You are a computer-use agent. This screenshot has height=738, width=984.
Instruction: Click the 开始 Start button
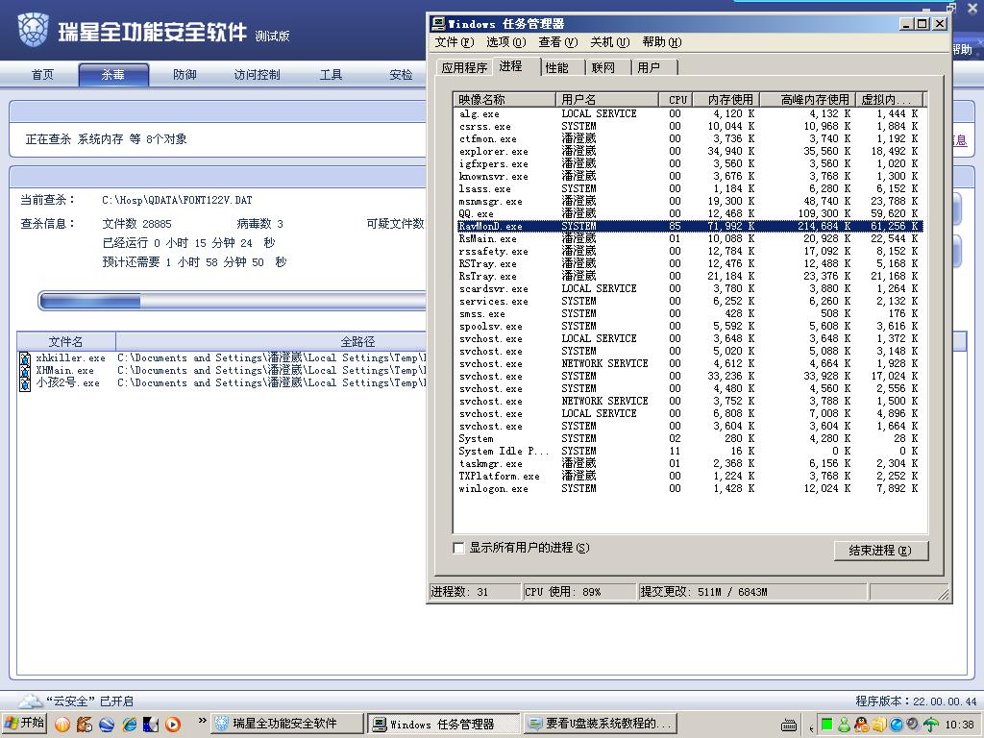[25, 724]
